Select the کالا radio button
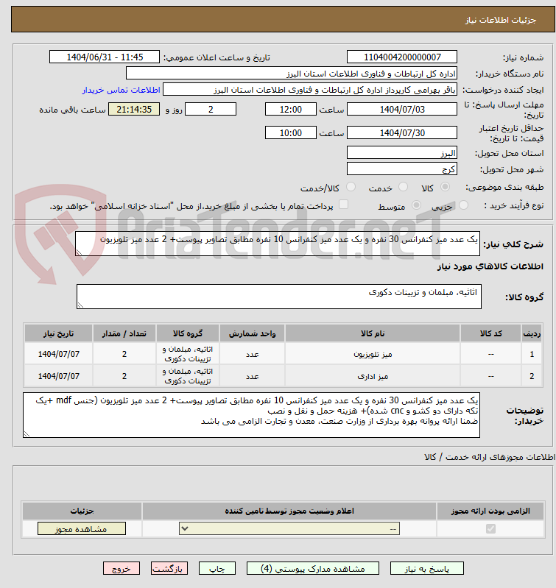This screenshot has height=588, width=556. click(x=445, y=187)
